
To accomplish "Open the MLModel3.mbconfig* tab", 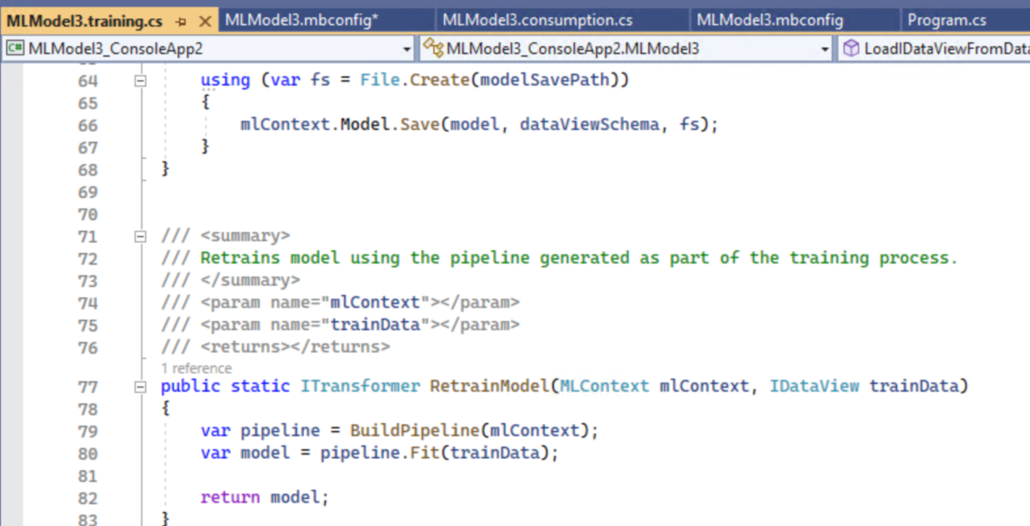I will 301,20.
